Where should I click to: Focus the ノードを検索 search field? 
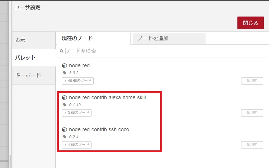click(x=165, y=51)
